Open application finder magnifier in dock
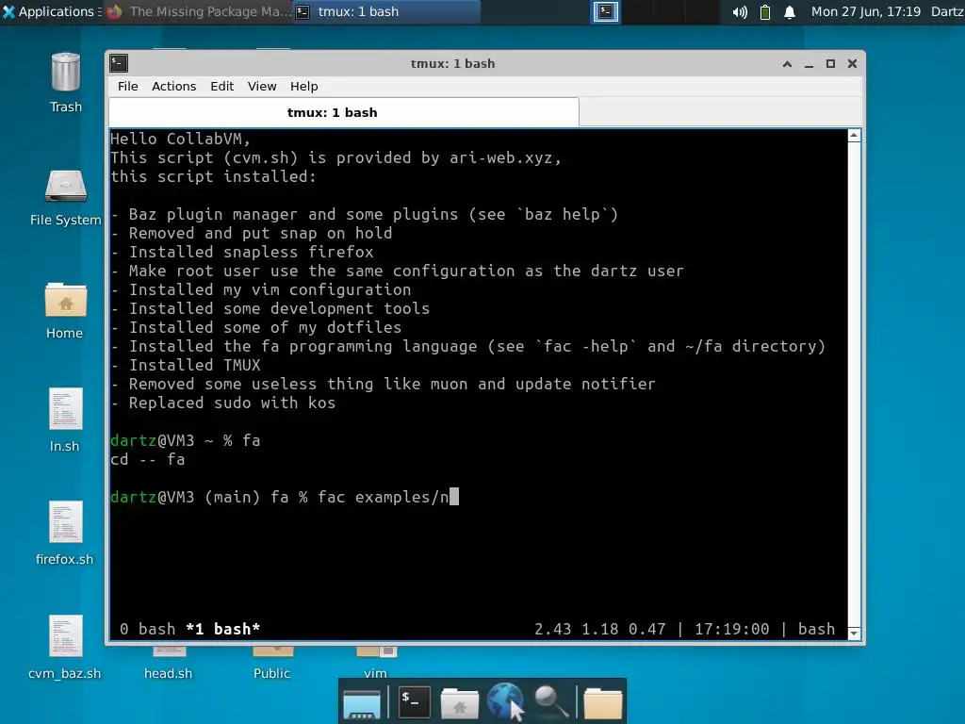This screenshot has height=724, width=965. pos(550,702)
